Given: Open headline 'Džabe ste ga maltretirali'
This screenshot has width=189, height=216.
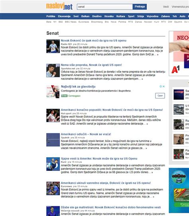Looking at the screenshot, I should point(111,207).
